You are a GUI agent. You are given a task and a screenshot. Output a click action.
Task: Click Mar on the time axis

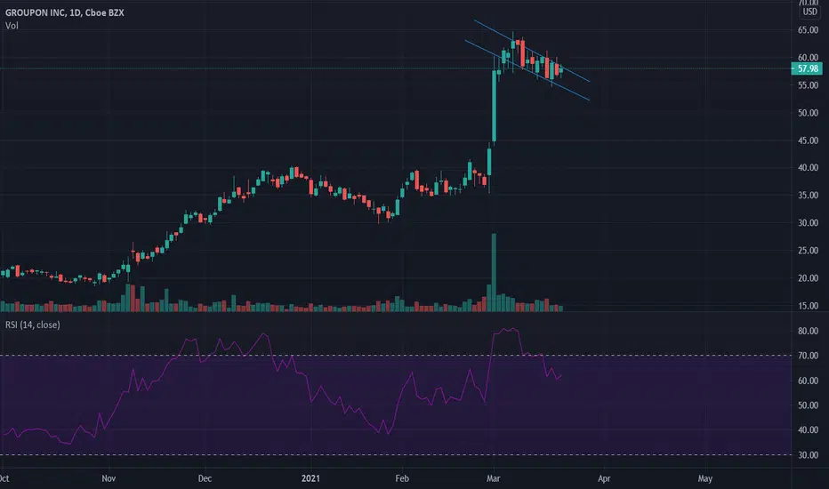pyautogui.click(x=494, y=478)
